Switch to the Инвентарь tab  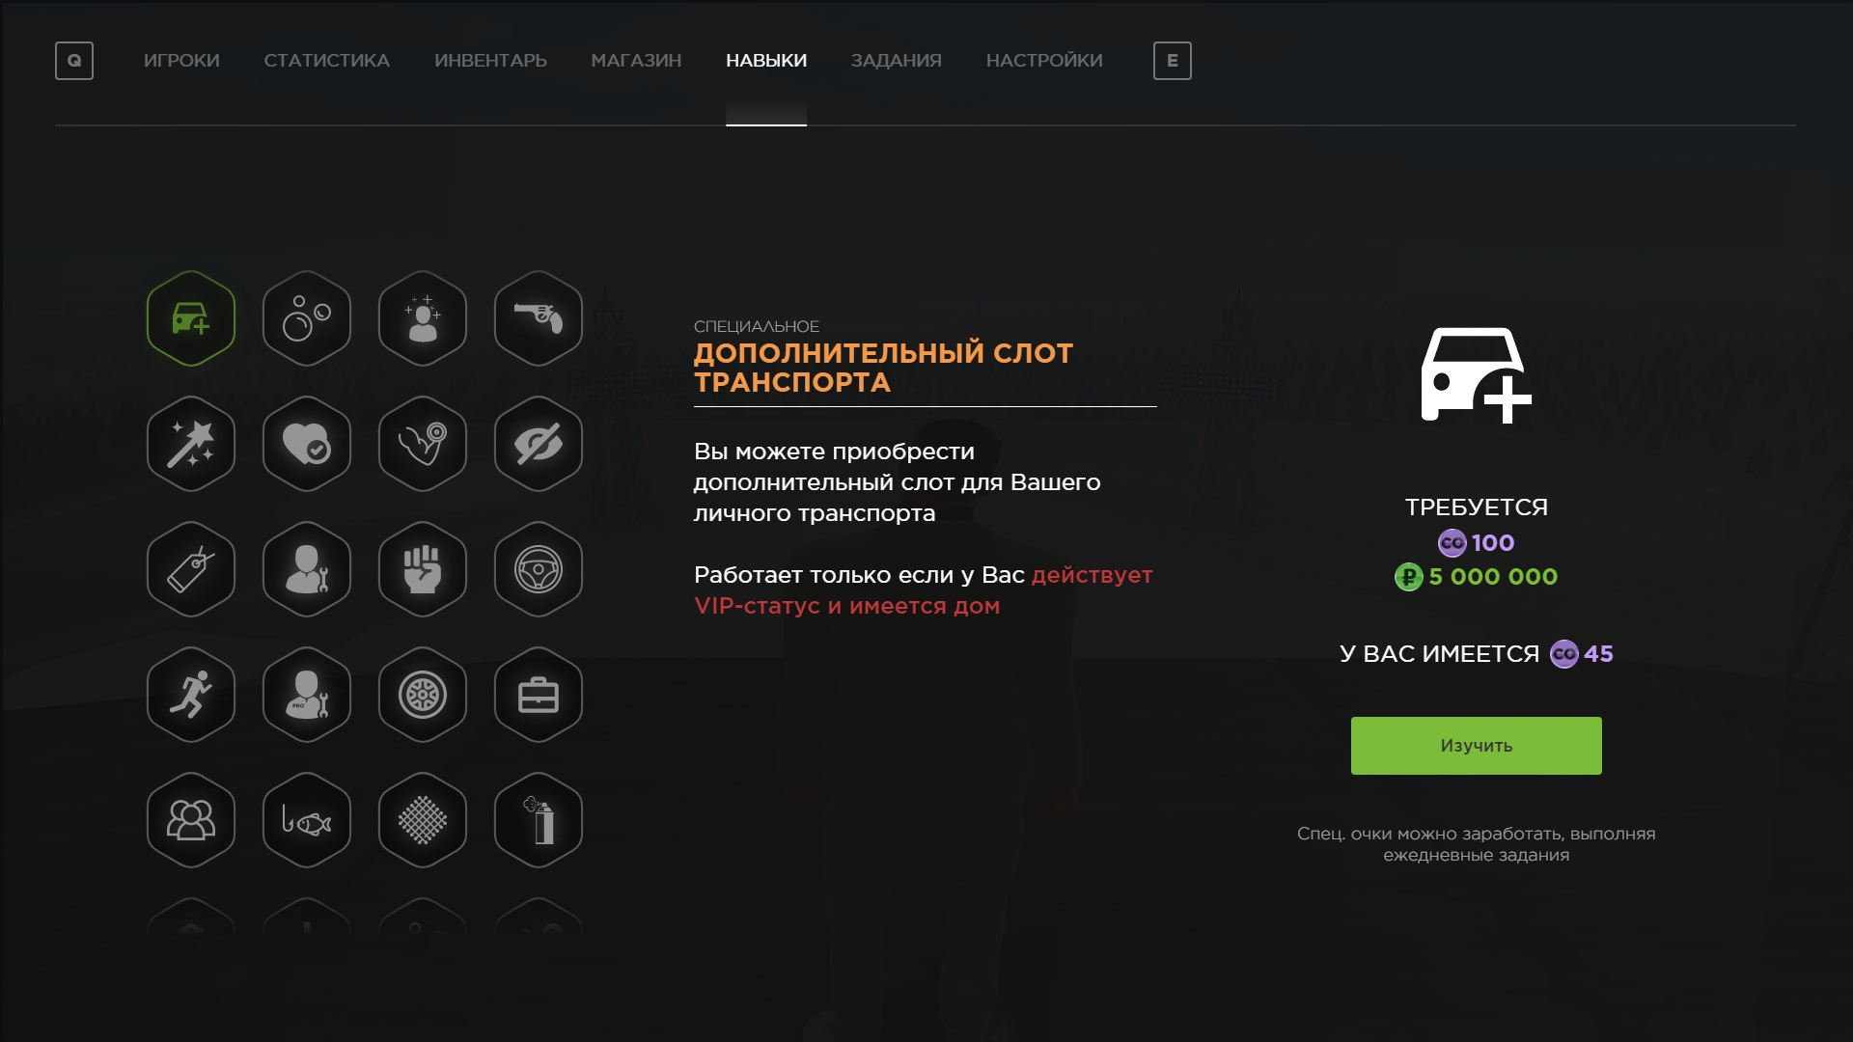click(490, 61)
